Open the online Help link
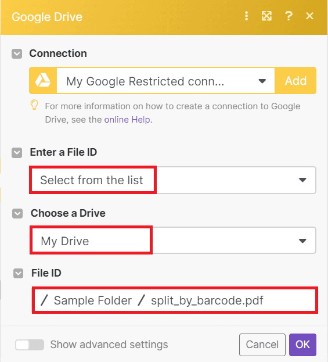328x362 pixels. click(x=127, y=120)
